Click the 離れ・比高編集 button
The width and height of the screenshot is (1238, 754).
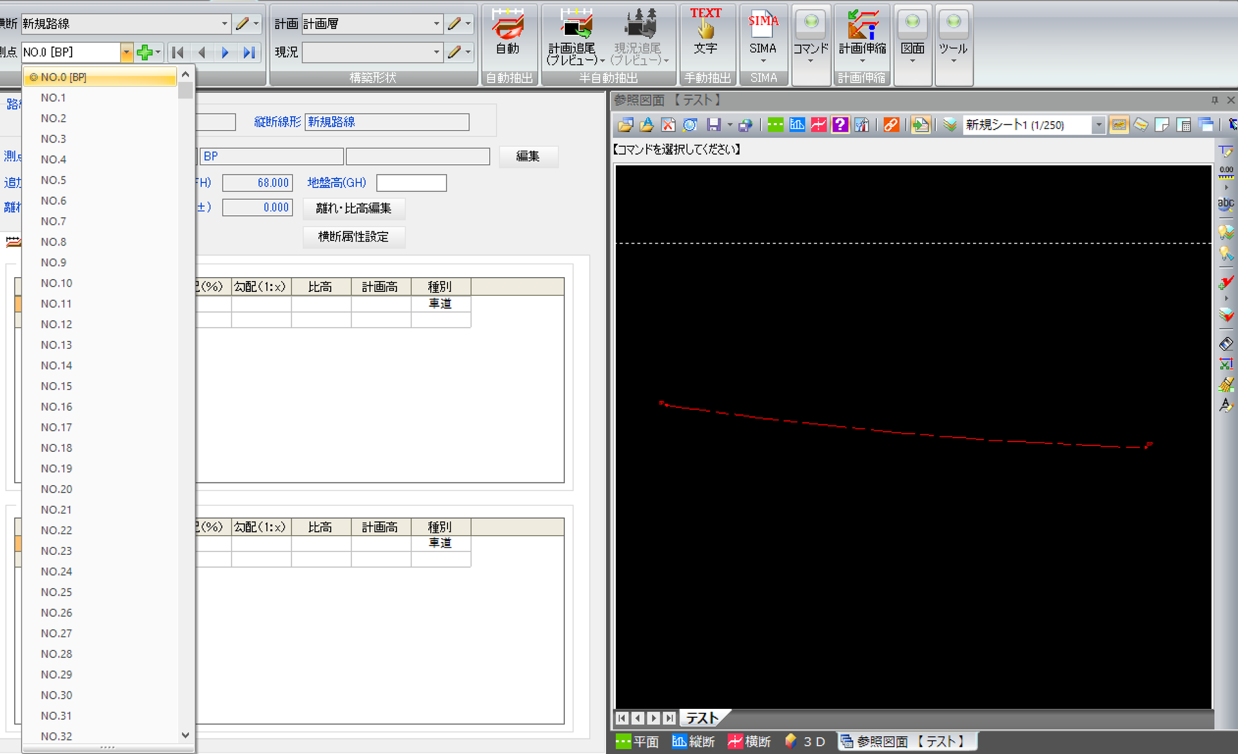pos(354,208)
